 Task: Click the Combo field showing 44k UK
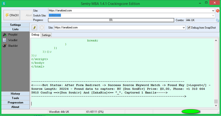(x=201, y=20)
